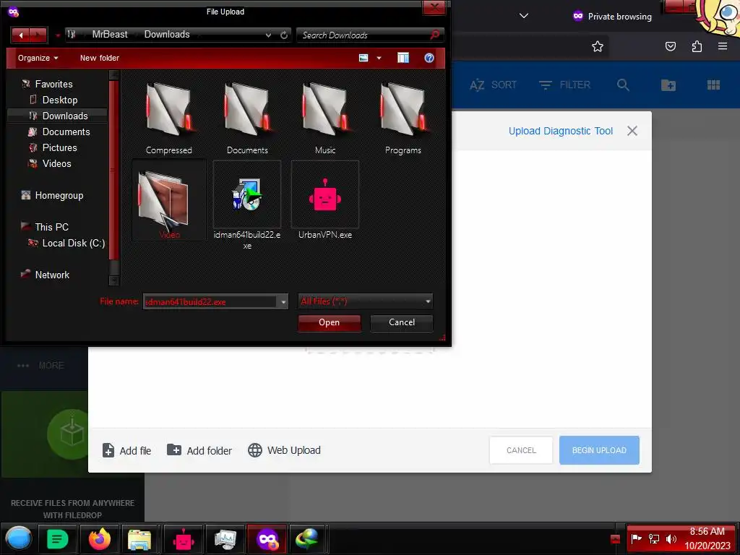Click search magnifier in page toolbar

click(623, 85)
